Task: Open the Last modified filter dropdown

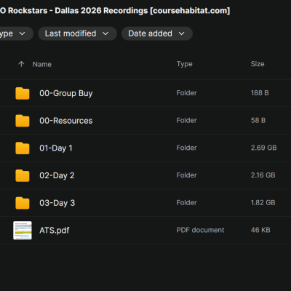Action: click(77, 33)
